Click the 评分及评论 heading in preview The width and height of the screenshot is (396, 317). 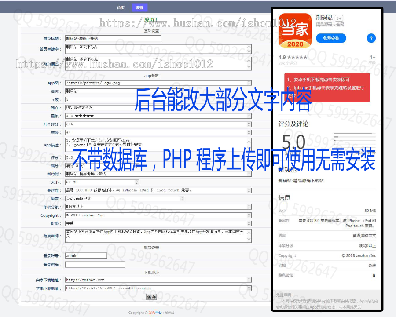point(293,124)
